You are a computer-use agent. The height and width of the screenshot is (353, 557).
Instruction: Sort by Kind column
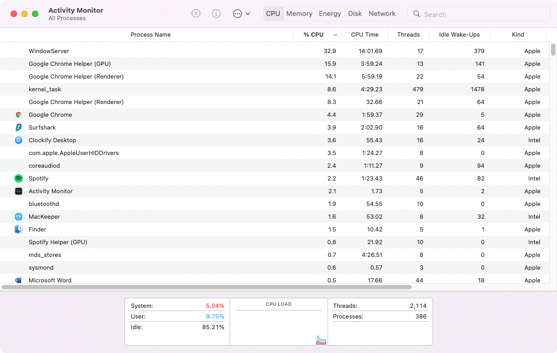point(518,35)
